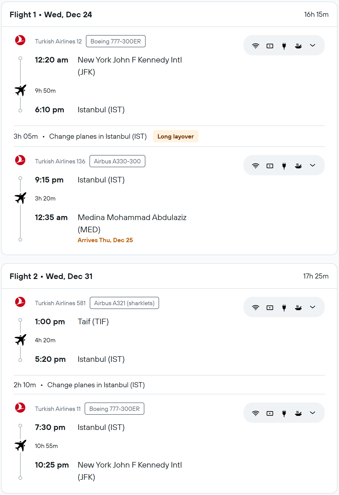Click Wi-Fi icon for Turkish Airlines 581
Image resolution: width=339 pixels, height=495 pixels.
point(255,307)
